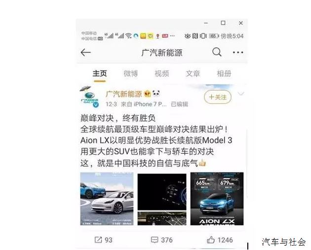Switch to the 视频 tab
This screenshot has width=311, height=250.
pos(161,74)
